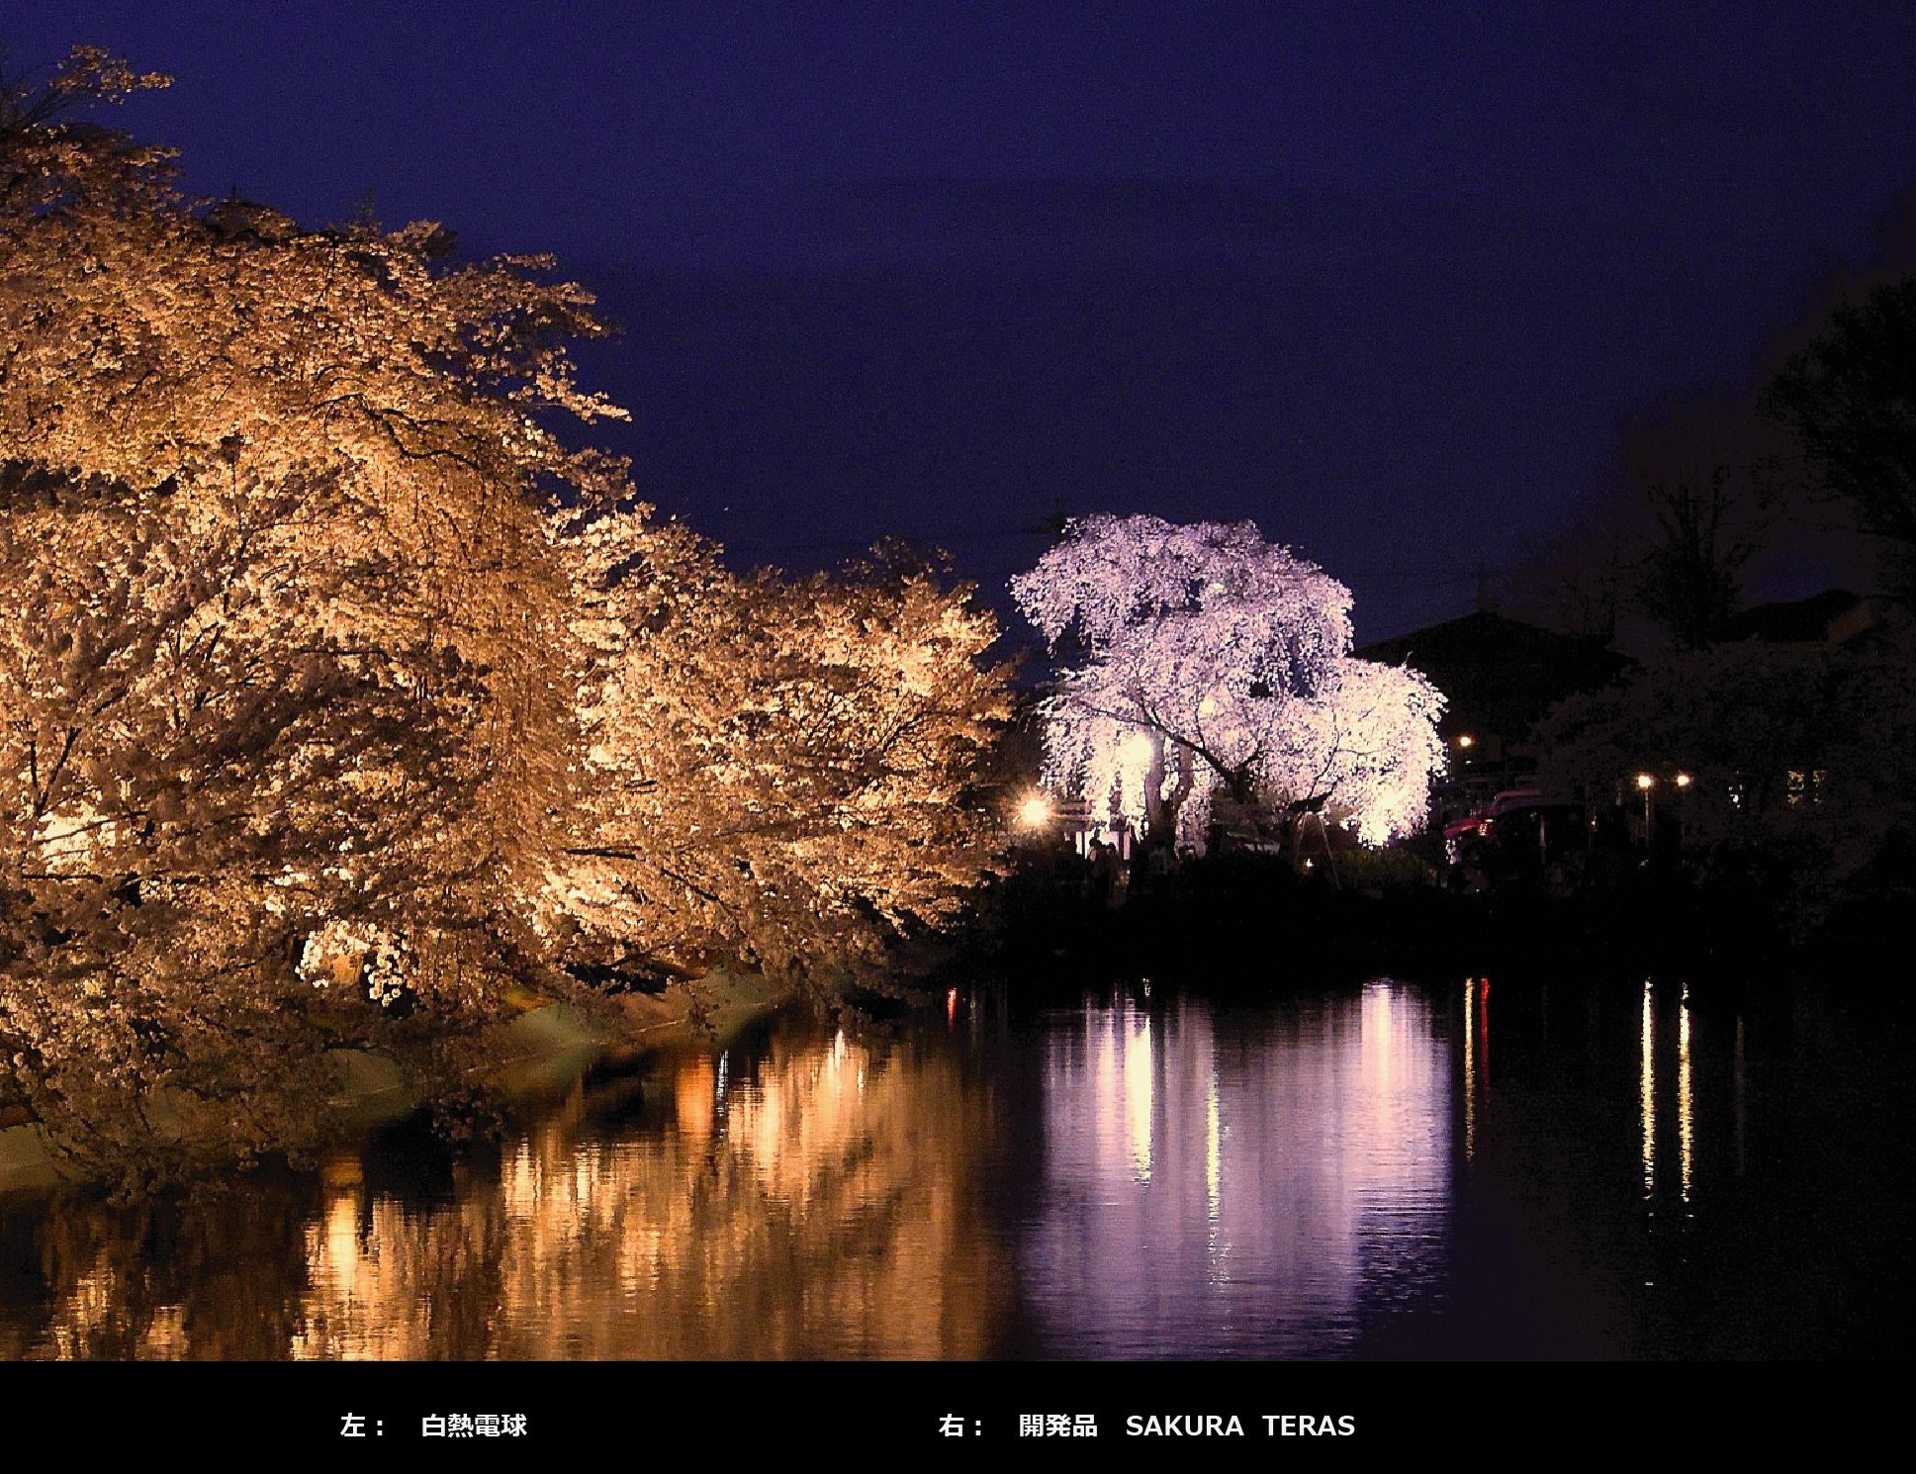Click the single small lamp right of pink tree
The width and height of the screenshot is (1916, 1474).
(1465, 741)
